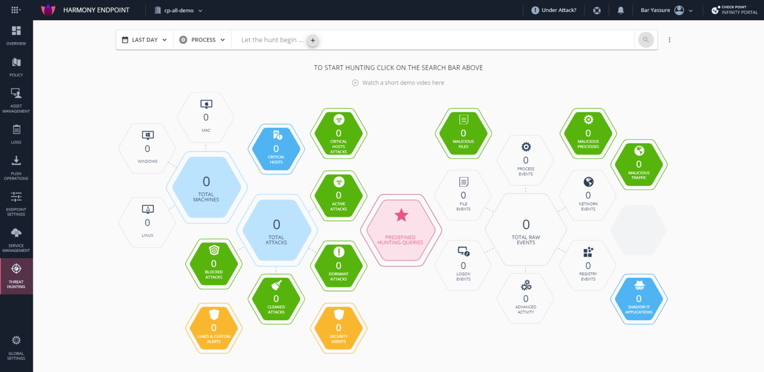The width and height of the screenshot is (764, 372).
Task: Click the plus button in search bar
Action: [x=312, y=40]
